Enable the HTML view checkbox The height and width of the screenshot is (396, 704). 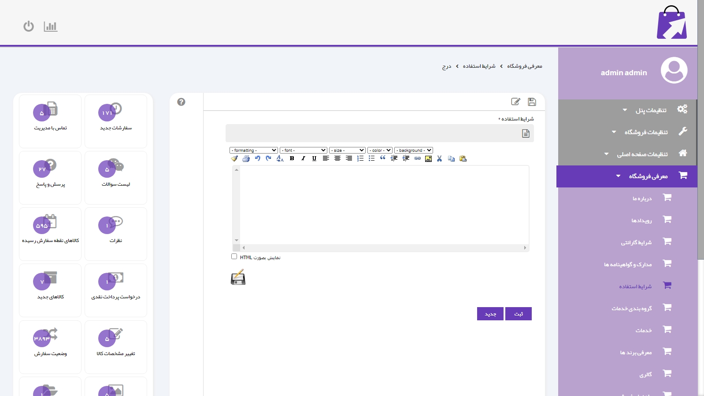click(x=234, y=257)
